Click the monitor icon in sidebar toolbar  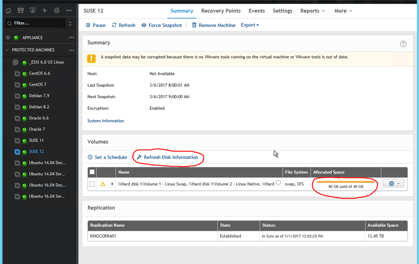coord(33,10)
